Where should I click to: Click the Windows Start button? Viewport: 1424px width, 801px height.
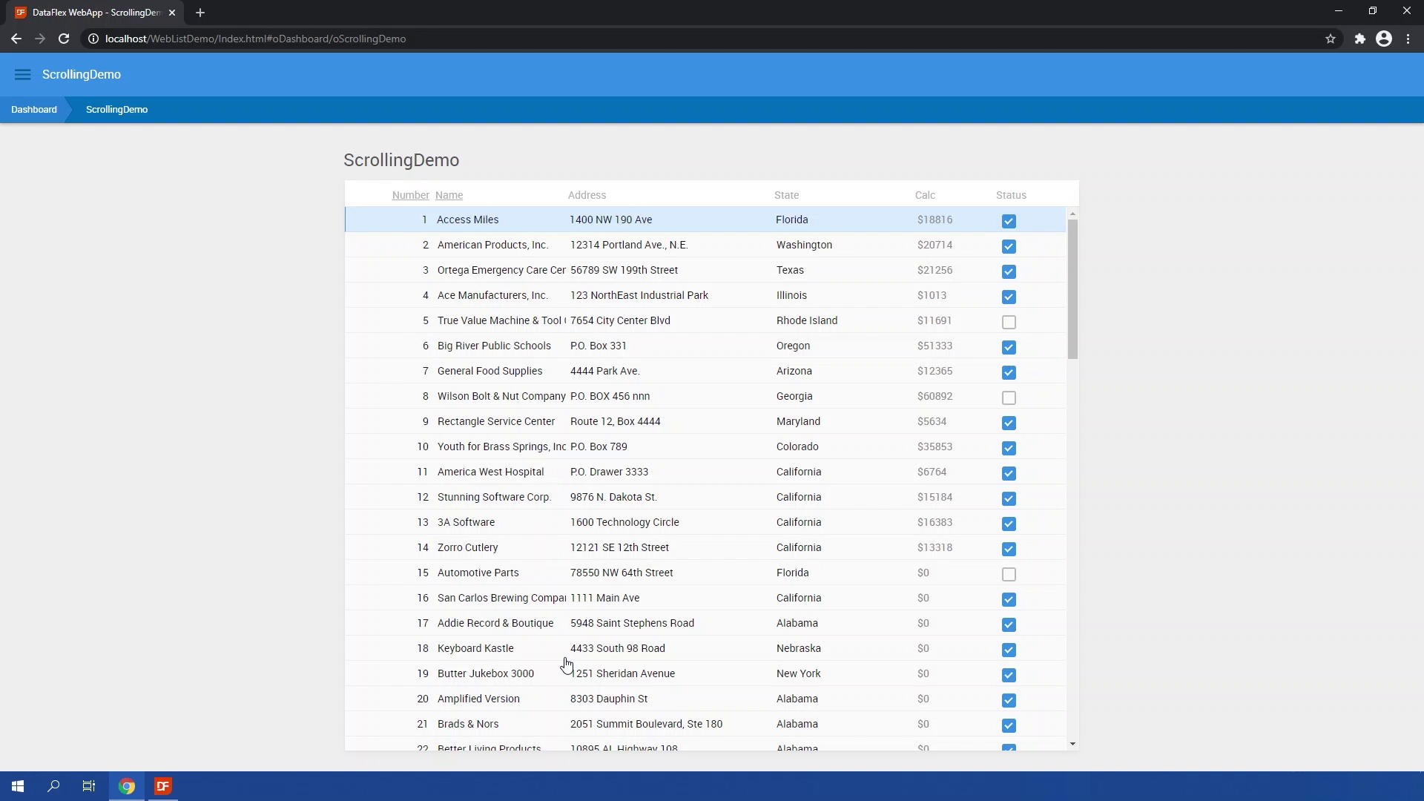18,786
